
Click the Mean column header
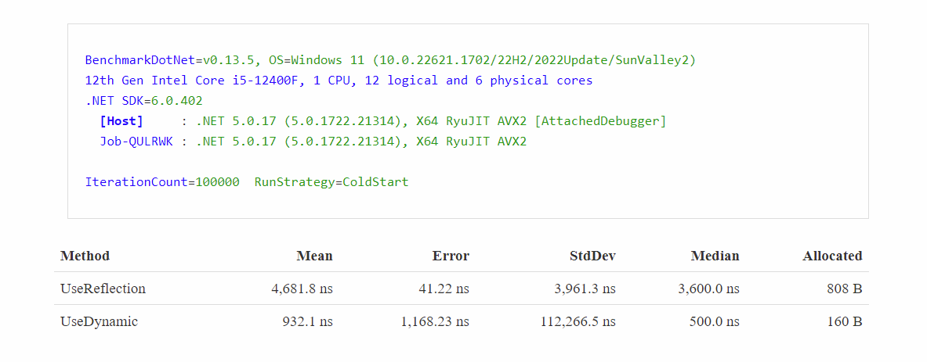[x=314, y=256]
